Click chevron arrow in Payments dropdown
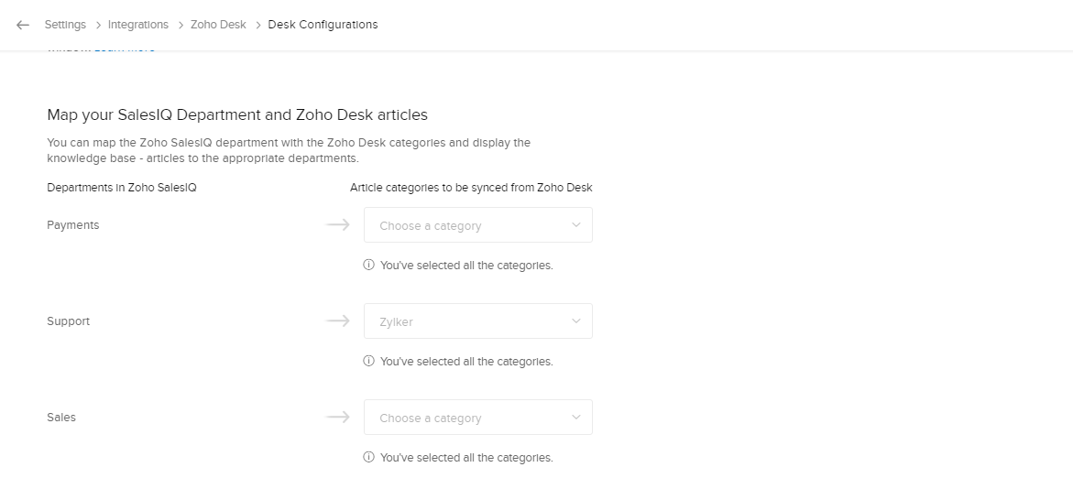Viewport: 1073px width, 489px height. click(x=575, y=225)
